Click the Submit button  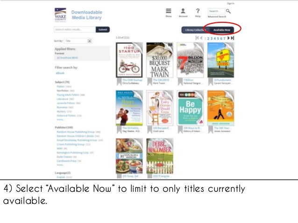pyautogui.click(x=103, y=29)
